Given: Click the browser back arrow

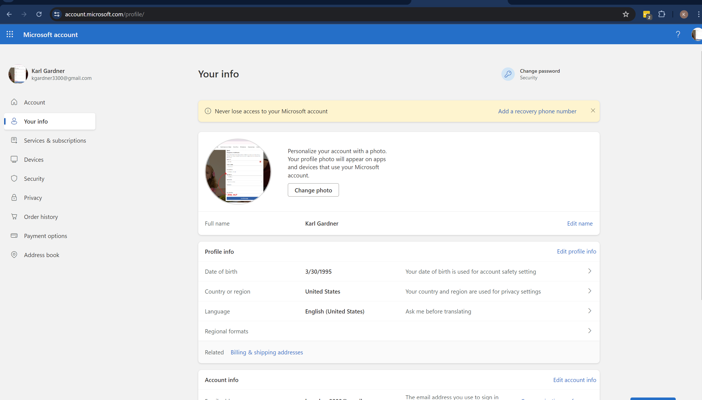Looking at the screenshot, I should pyautogui.click(x=9, y=14).
